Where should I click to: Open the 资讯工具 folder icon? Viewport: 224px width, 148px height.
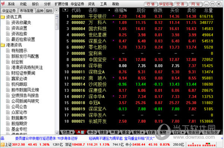coord(3,17)
